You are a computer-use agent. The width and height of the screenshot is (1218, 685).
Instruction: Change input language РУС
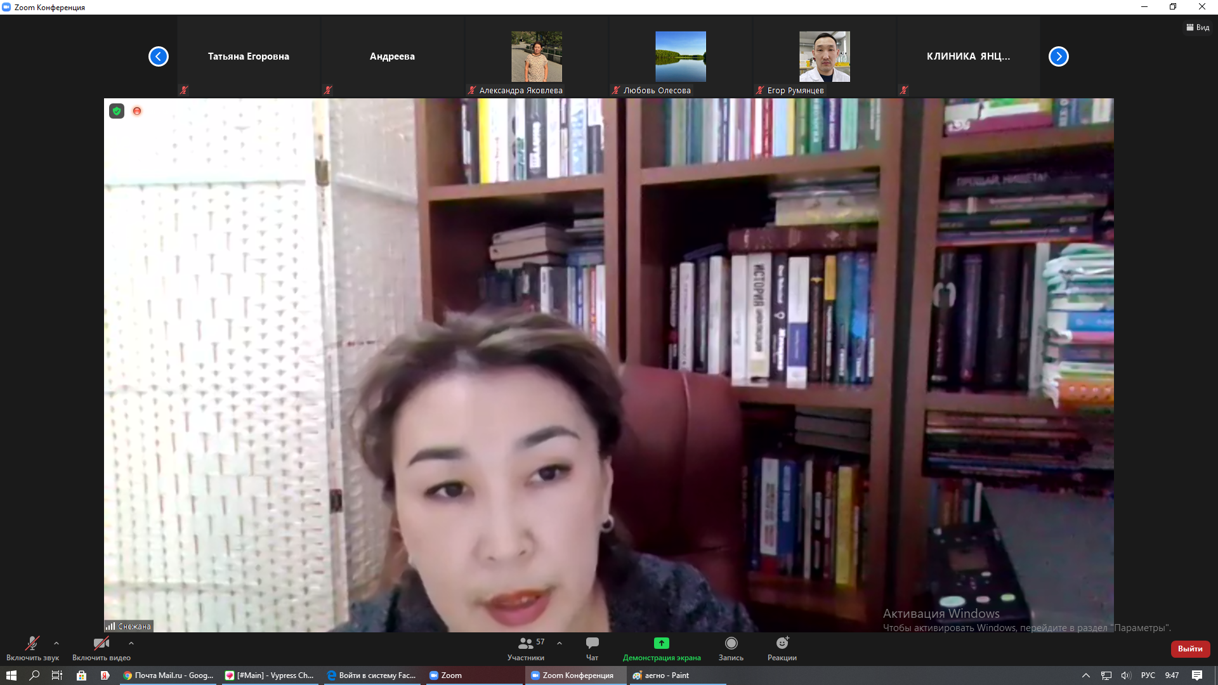point(1148,675)
